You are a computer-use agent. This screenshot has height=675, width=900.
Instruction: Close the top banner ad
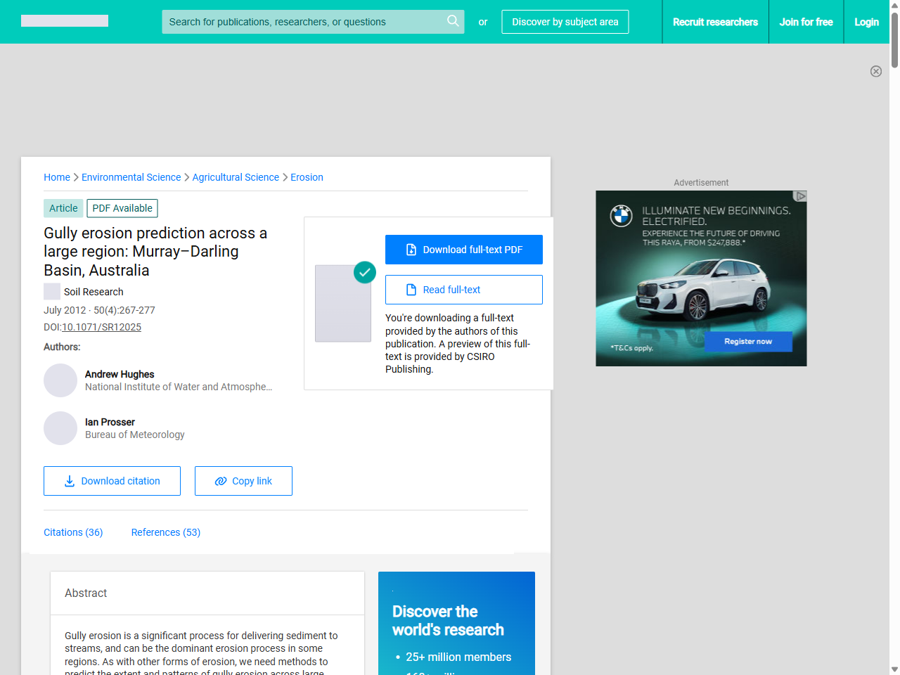pyautogui.click(x=875, y=71)
